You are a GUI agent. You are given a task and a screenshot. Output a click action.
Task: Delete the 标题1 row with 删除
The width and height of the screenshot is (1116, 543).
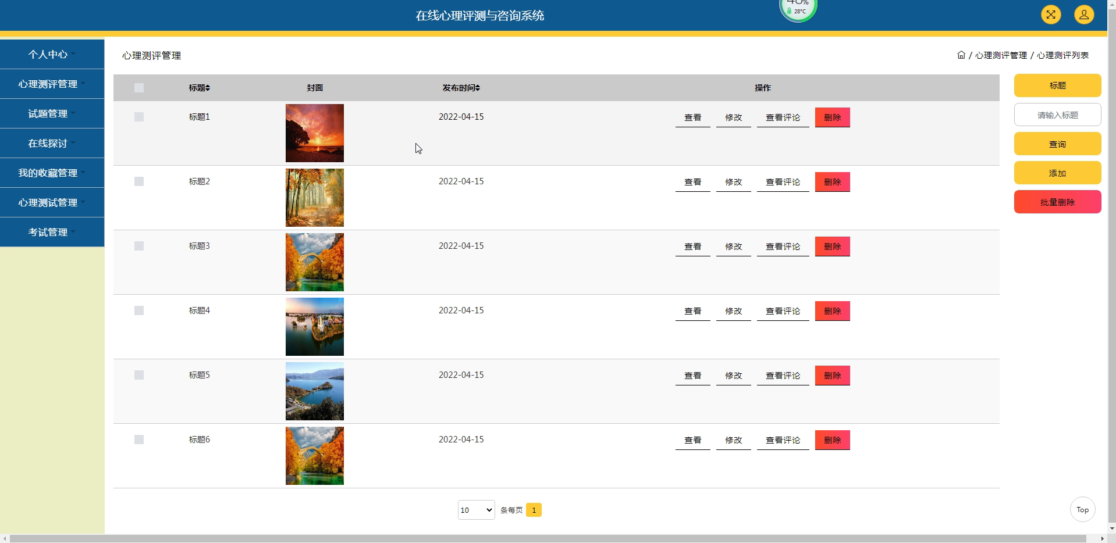pos(832,117)
